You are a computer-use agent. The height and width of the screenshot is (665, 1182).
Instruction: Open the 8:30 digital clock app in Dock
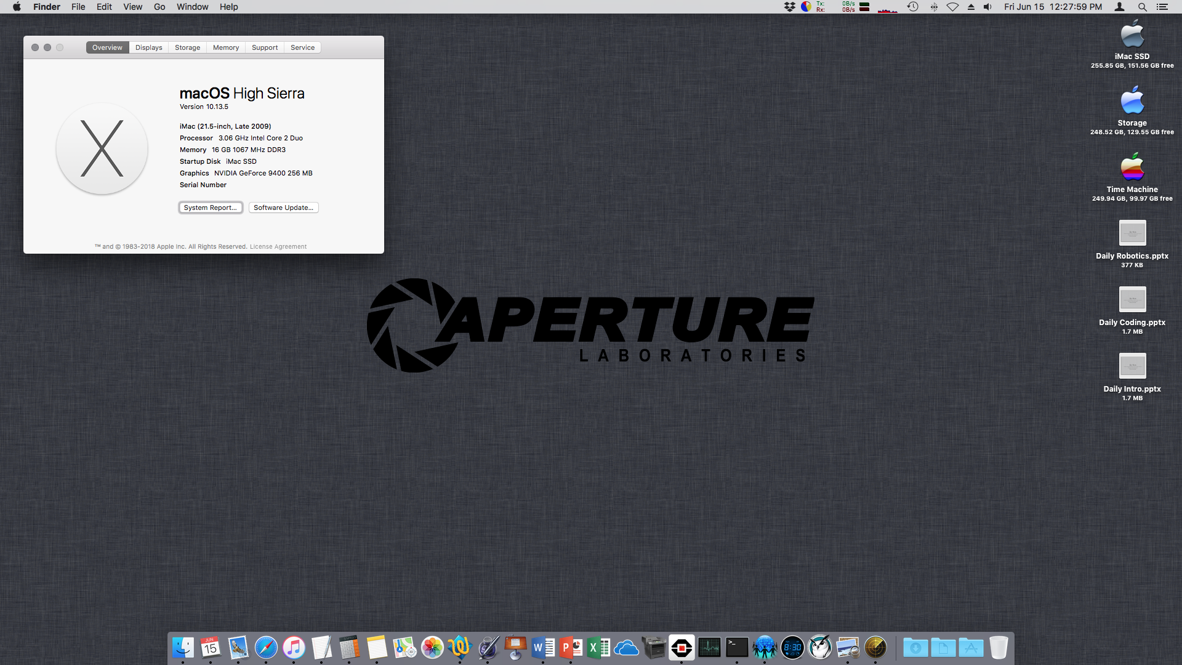point(792,648)
